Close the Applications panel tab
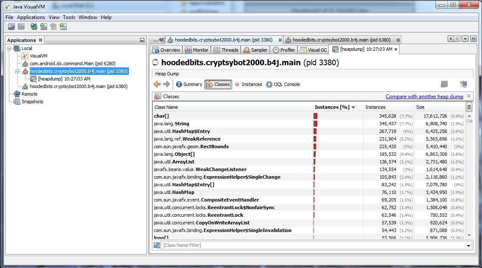The height and width of the screenshot is (268, 482). click(40, 40)
